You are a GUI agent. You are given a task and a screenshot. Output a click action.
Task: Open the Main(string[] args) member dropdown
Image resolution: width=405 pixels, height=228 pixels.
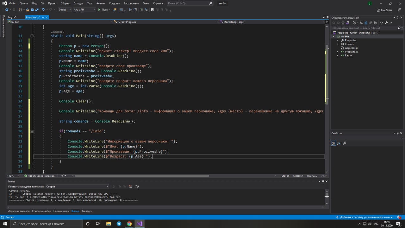tap(272, 22)
